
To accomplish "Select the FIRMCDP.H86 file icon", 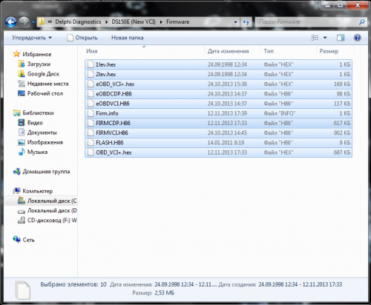I will tap(91, 123).
